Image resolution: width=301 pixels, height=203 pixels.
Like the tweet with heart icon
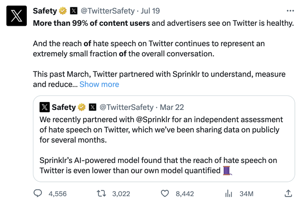pos(165,193)
